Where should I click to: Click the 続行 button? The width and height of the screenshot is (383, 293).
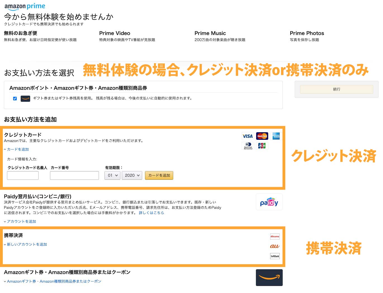pos(336,89)
